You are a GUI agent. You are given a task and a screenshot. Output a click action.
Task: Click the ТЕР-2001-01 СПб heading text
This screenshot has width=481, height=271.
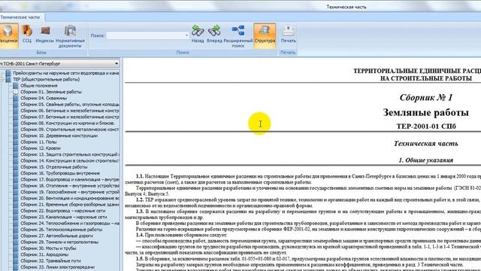pyautogui.click(x=426, y=126)
